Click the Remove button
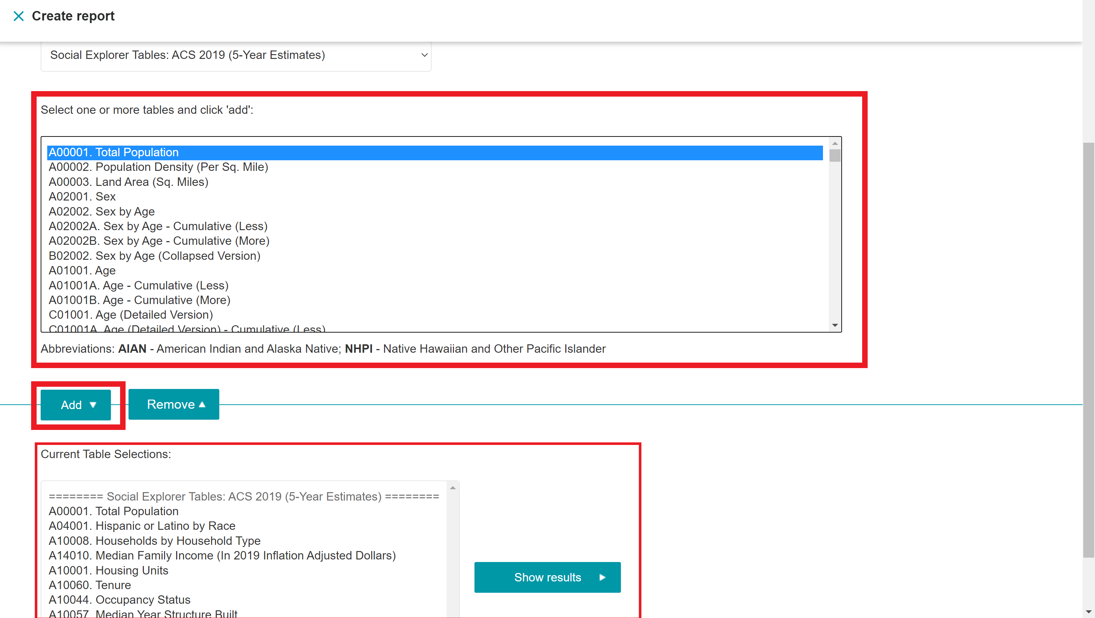 pos(174,404)
